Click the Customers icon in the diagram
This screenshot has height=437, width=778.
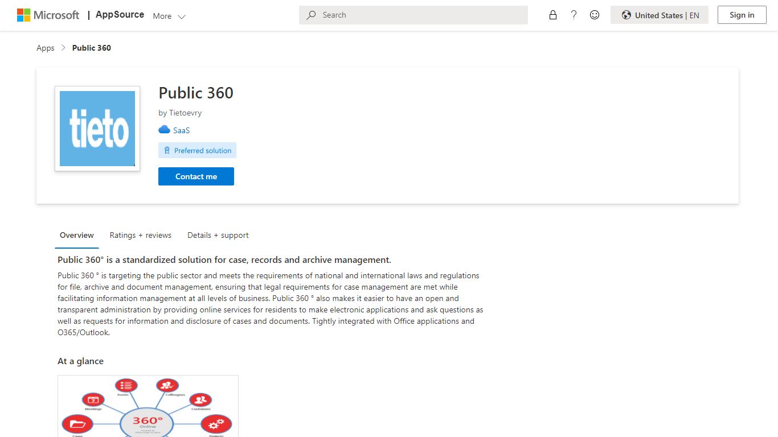(x=200, y=399)
